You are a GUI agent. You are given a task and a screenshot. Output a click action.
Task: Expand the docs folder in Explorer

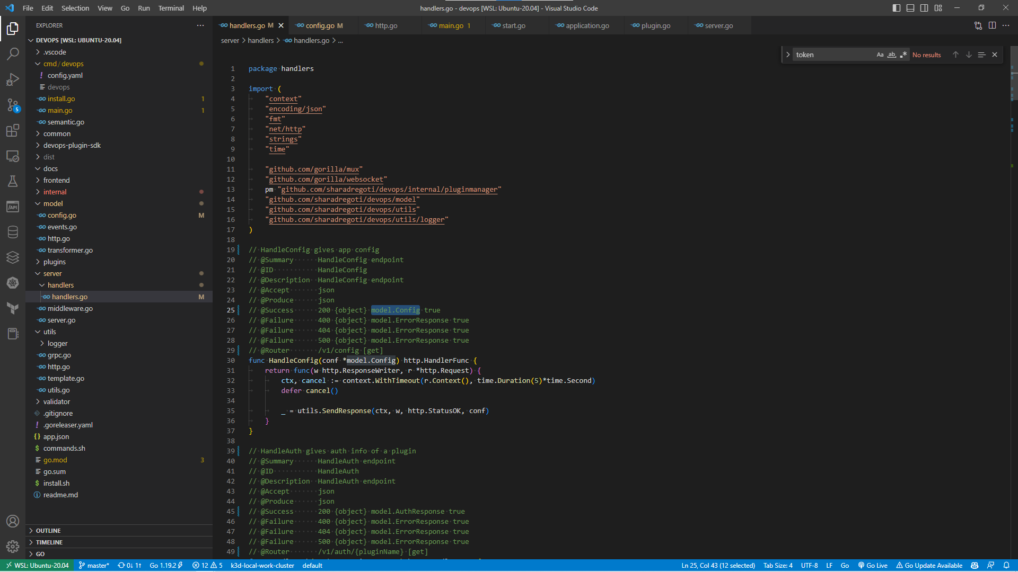point(51,168)
